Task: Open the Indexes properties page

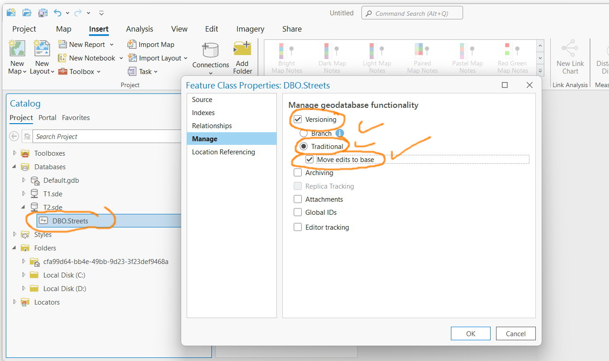Action: point(231,113)
